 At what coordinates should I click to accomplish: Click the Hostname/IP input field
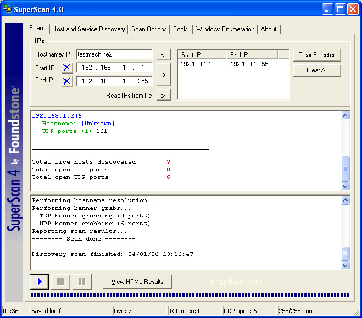(x=114, y=54)
